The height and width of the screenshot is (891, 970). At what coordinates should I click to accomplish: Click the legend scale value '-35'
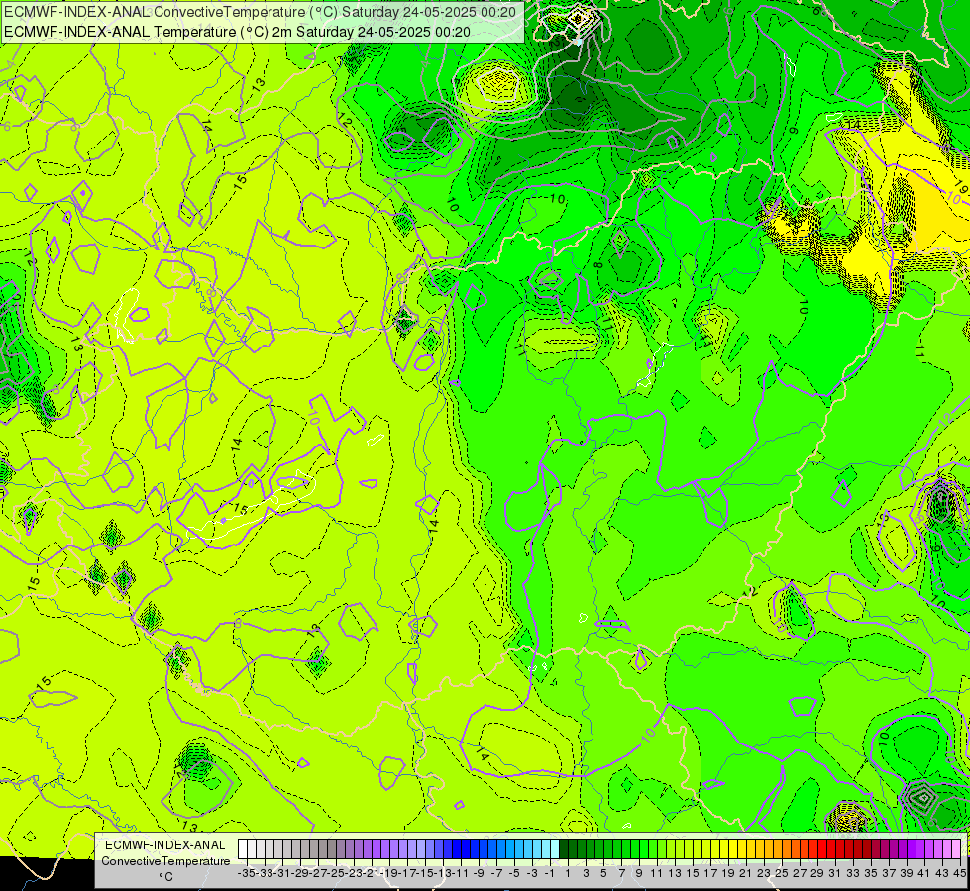click(x=247, y=873)
